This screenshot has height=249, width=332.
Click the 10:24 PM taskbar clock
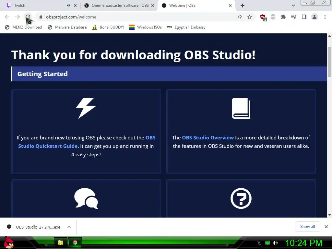pyautogui.click(x=304, y=243)
